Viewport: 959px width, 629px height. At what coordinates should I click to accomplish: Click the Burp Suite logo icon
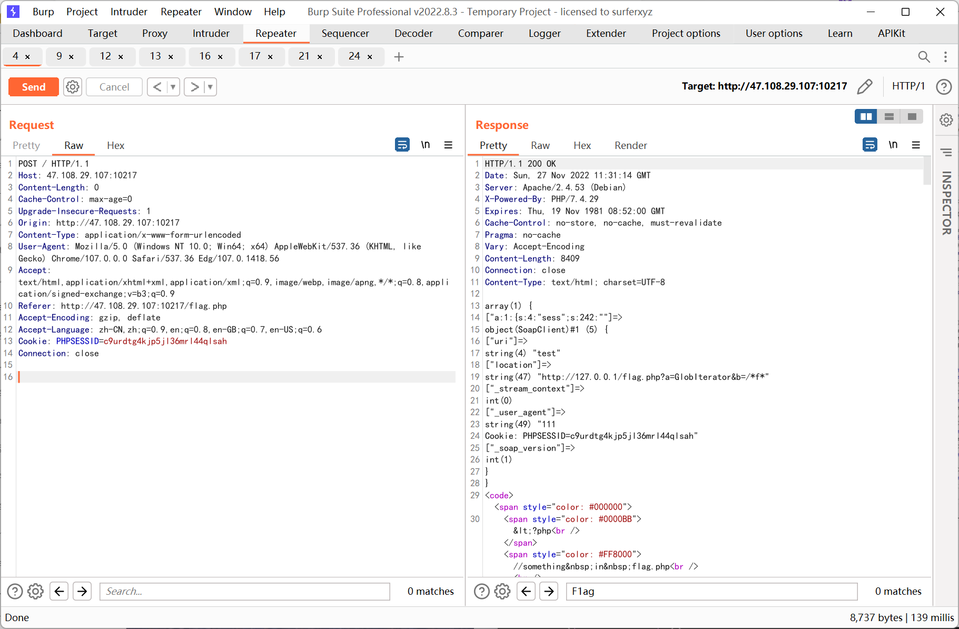coord(13,12)
